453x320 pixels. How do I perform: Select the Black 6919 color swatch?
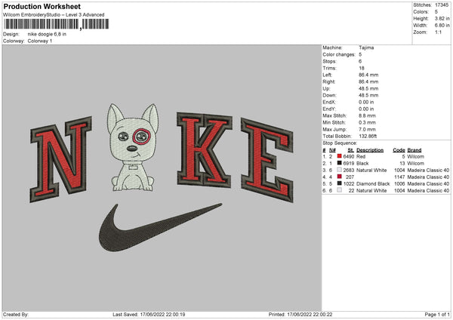coord(340,163)
